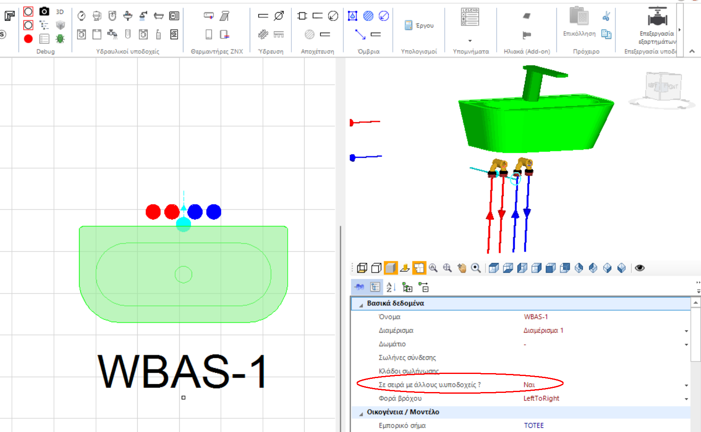The width and height of the screenshot is (701, 432).
Task: Open dropdown for Σε σειρά με άλλους υποδοχείς
Action: [x=686, y=385]
